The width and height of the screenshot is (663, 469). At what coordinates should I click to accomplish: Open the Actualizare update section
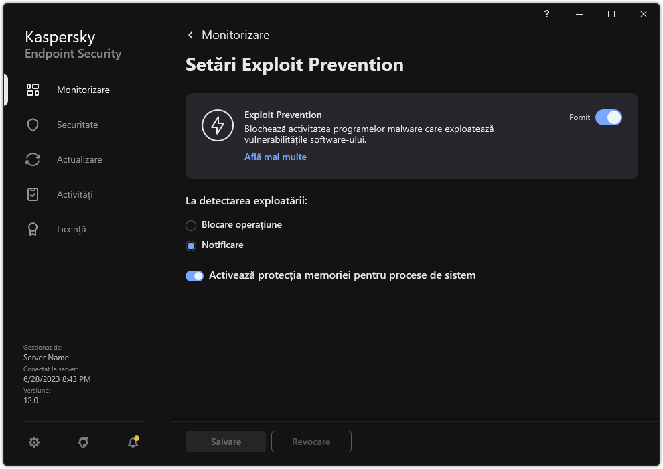coord(78,159)
